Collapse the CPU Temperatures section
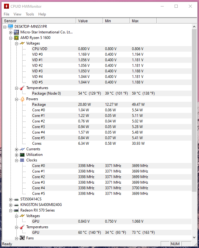Image resolution: width=199 pixels, height=248 pixels. coord(16,88)
